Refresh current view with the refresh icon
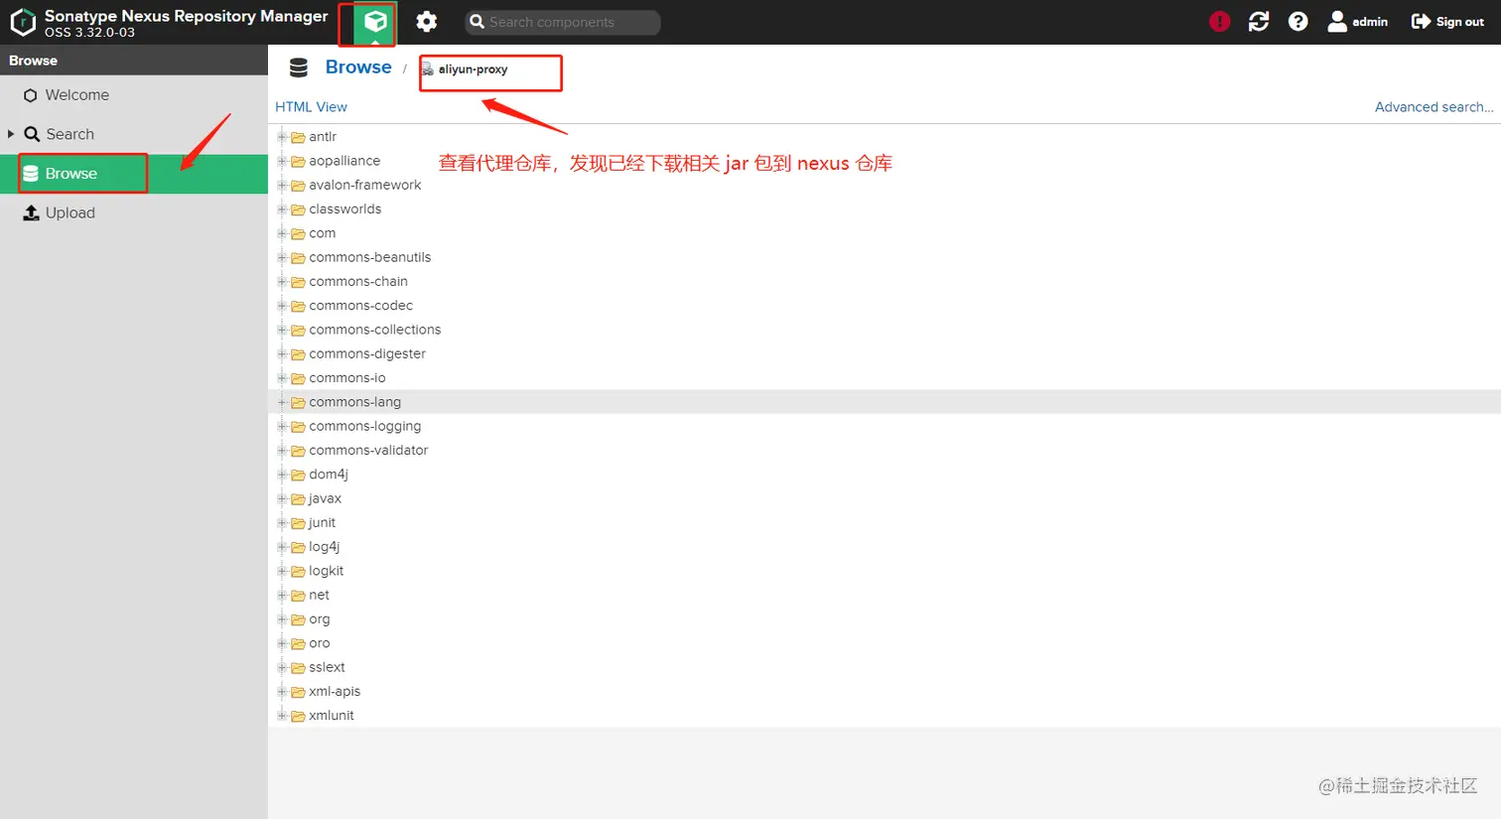 coord(1259,21)
